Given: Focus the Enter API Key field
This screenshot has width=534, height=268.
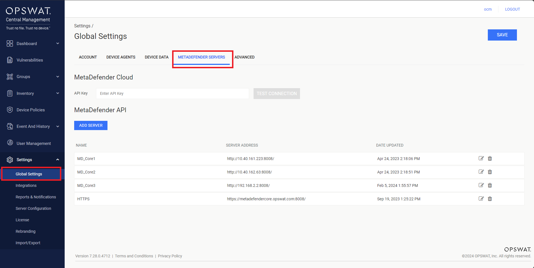Looking at the screenshot, I should coord(172,93).
